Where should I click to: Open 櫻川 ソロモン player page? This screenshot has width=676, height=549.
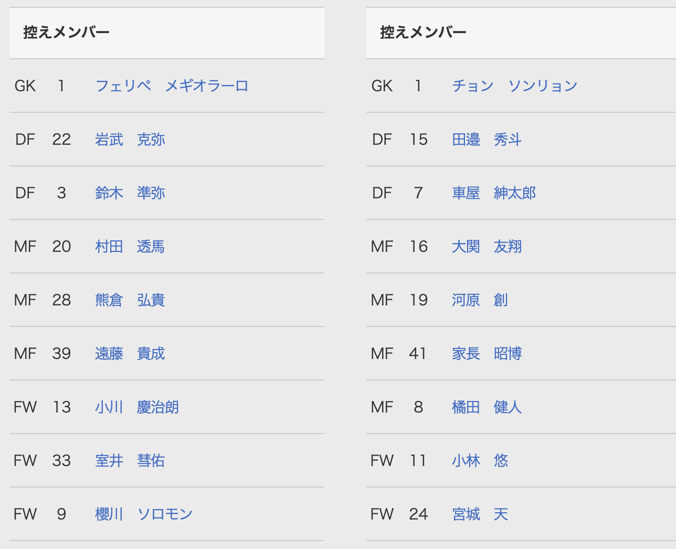coord(143,514)
